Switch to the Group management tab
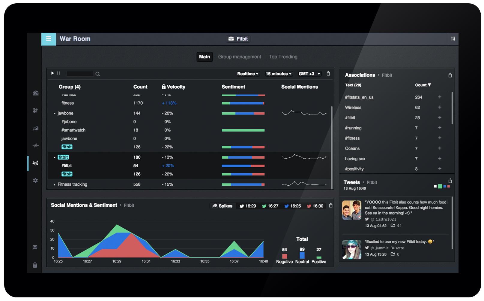The height and width of the screenshot is (301, 484). coord(240,57)
